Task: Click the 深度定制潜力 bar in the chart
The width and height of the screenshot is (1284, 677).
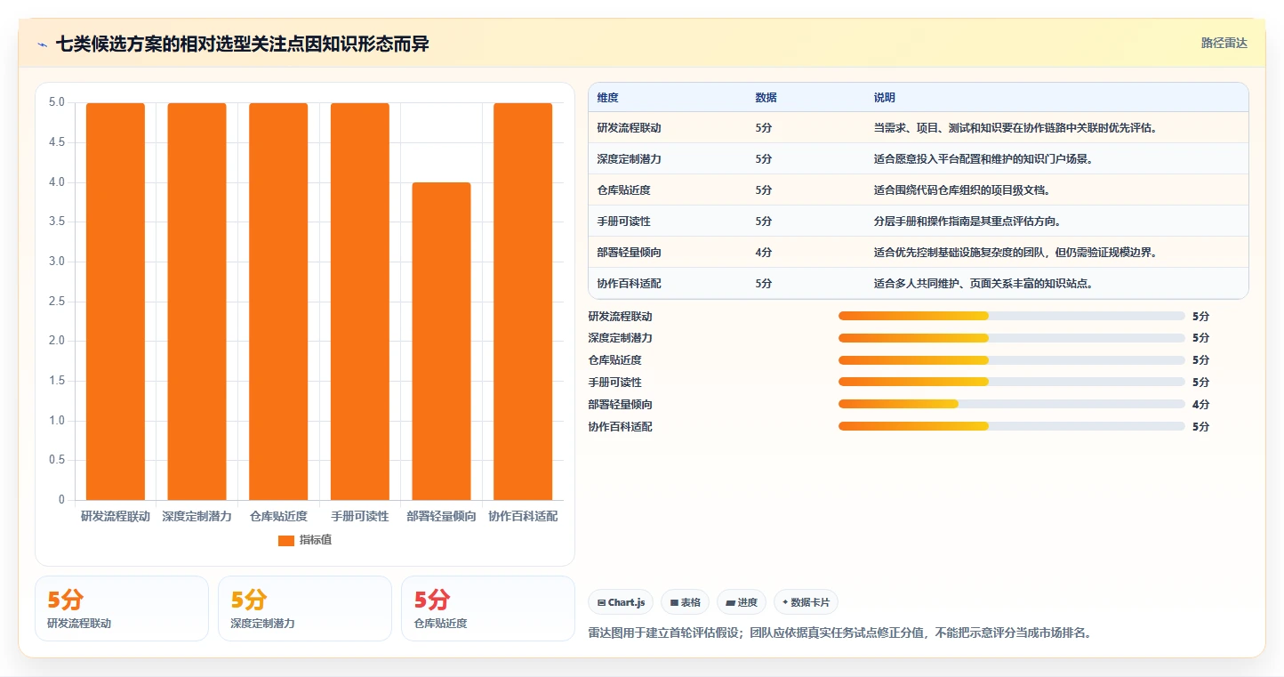Action: [x=197, y=302]
